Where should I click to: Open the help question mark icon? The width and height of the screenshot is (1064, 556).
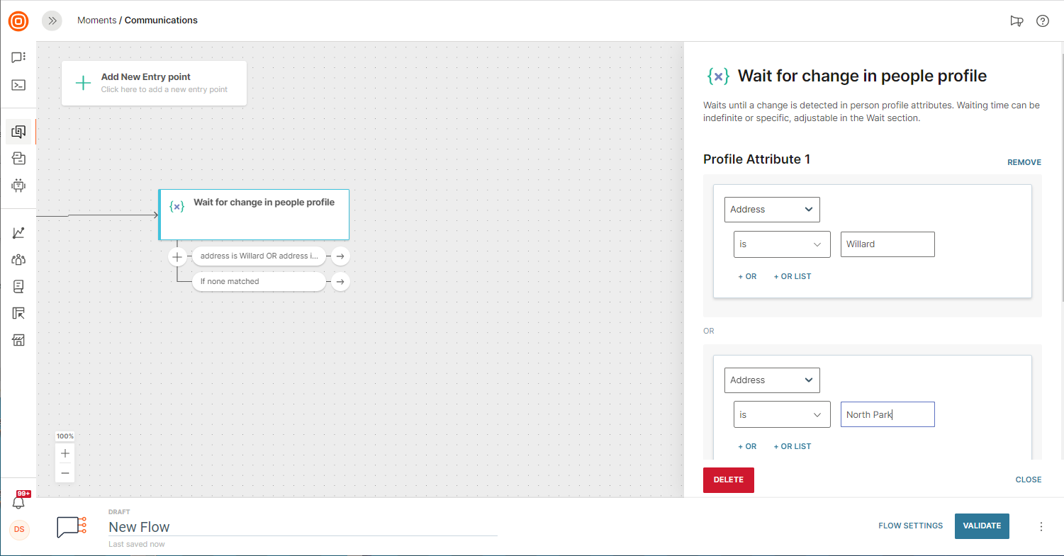coord(1042,21)
